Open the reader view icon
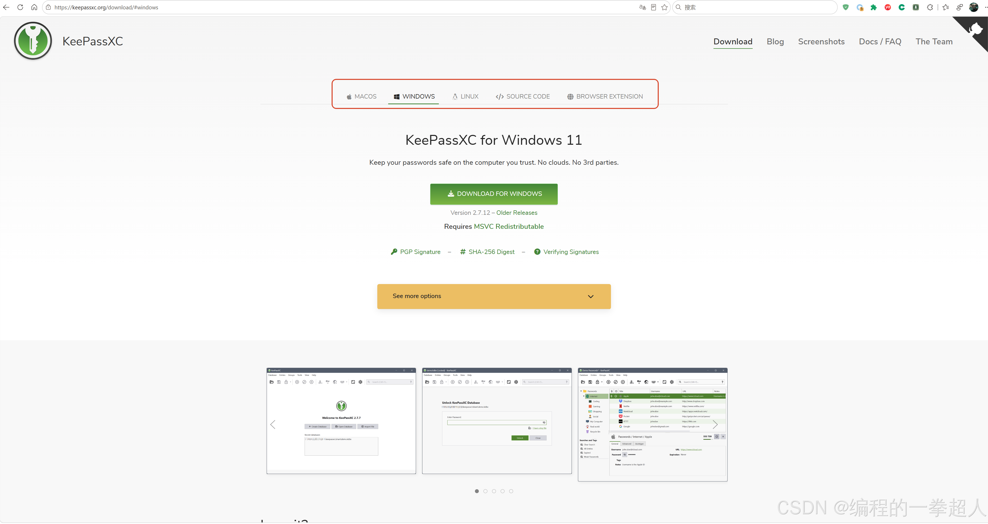988x524 pixels. pyautogui.click(x=654, y=7)
